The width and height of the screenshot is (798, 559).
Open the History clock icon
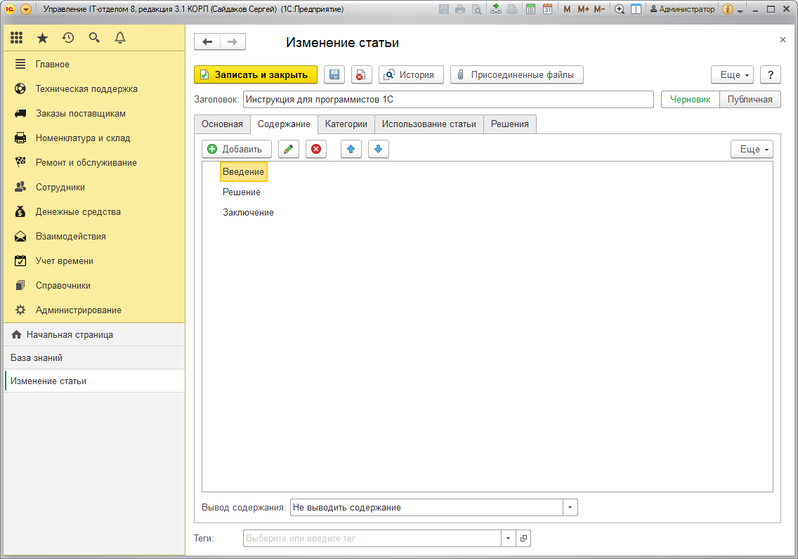point(68,38)
